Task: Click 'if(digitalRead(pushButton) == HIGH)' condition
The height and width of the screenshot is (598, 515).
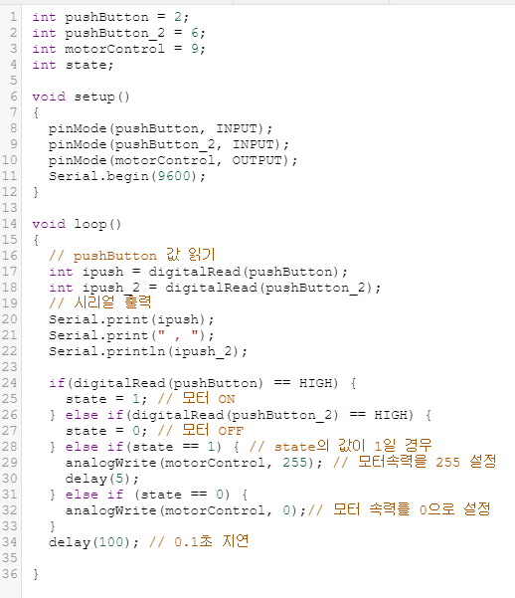Action: 194,383
